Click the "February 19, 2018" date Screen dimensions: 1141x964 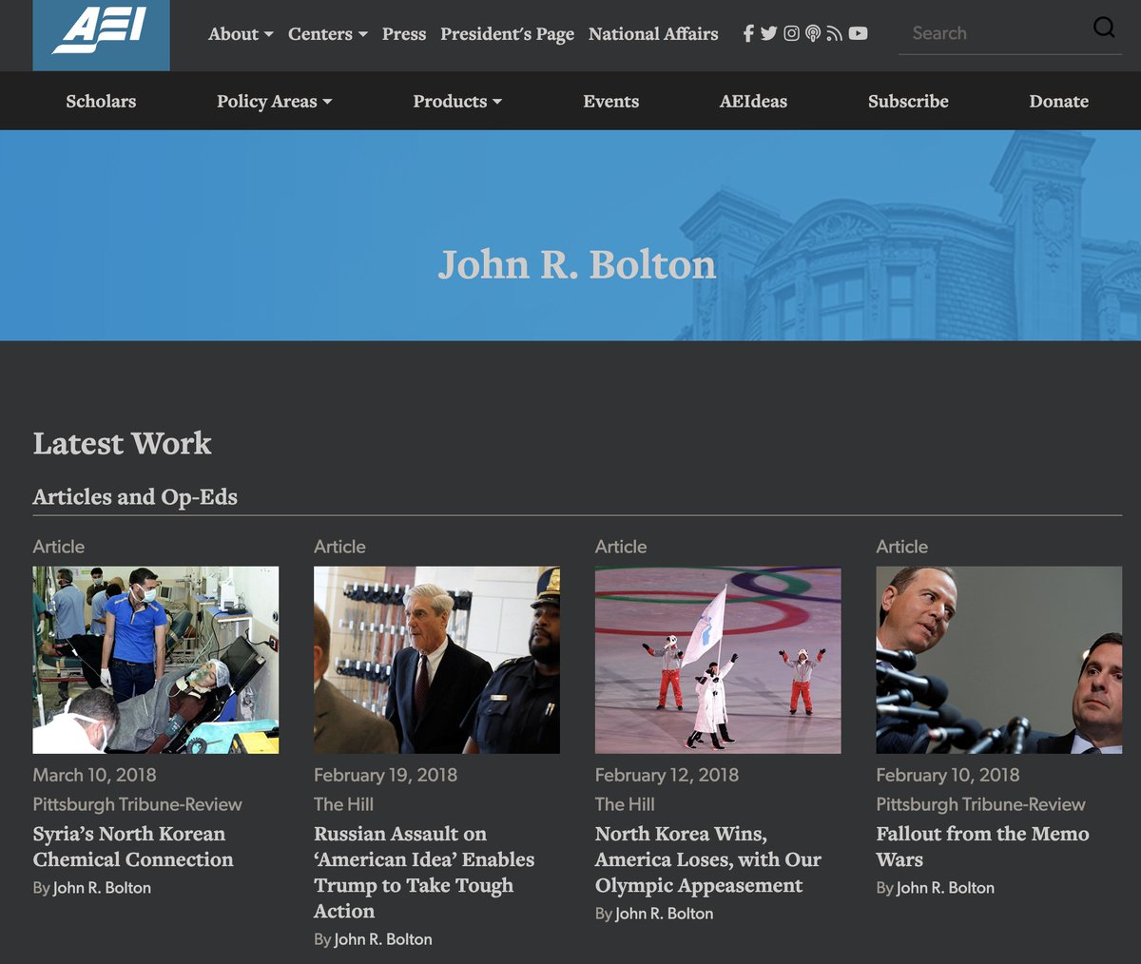point(386,775)
